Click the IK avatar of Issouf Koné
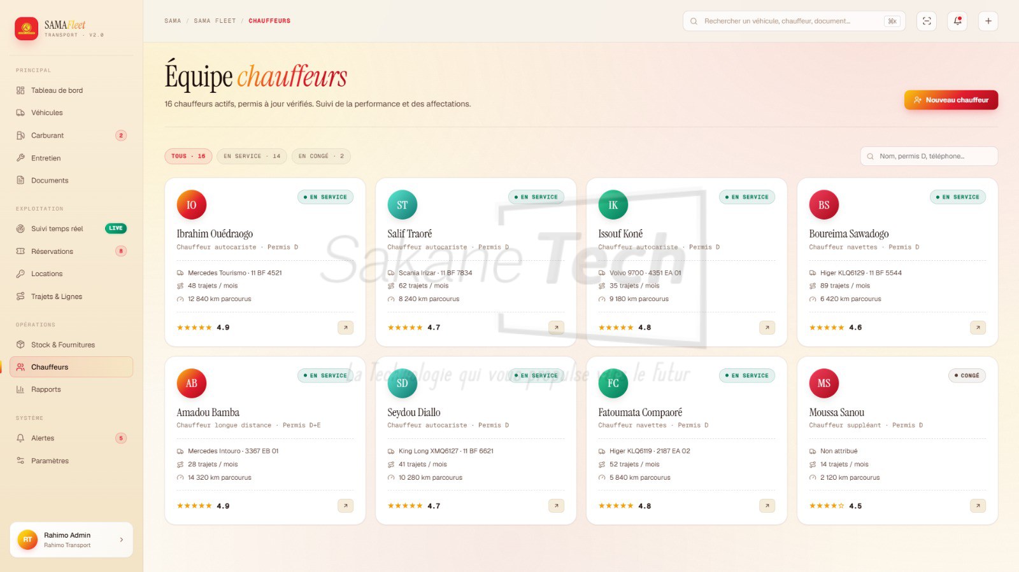Image resolution: width=1019 pixels, height=572 pixels. point(613,205)
